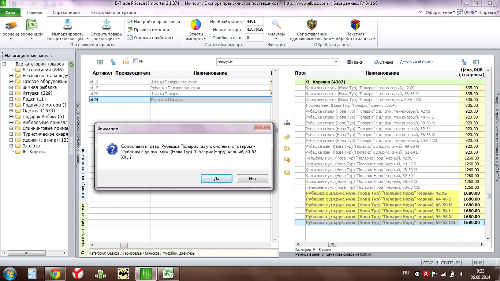500x281 pixels.
Task: Click the font icon above the price column
Action: (464, 62)
